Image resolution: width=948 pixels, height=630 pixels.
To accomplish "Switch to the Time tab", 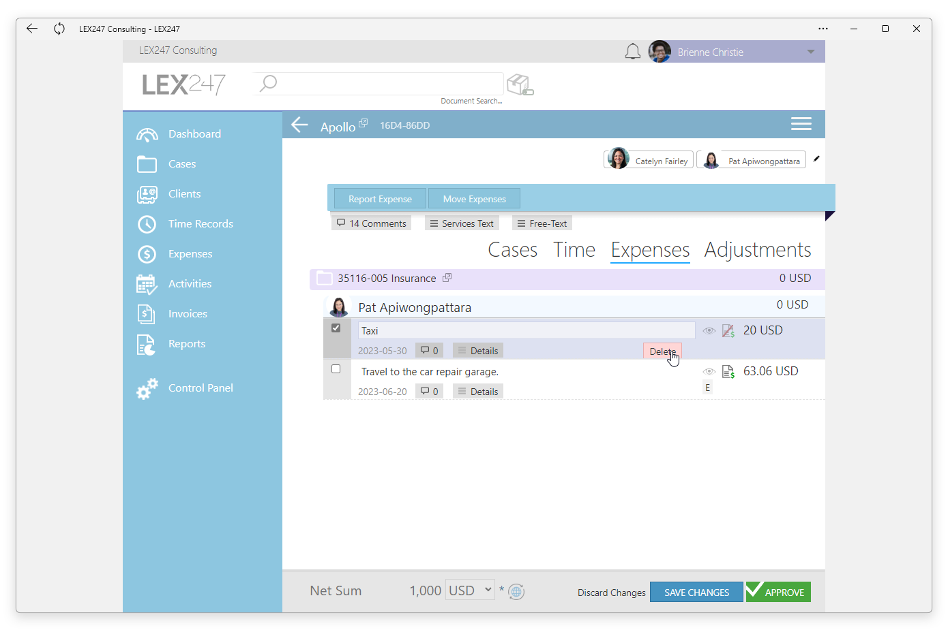I will click(x=574, y=250).
